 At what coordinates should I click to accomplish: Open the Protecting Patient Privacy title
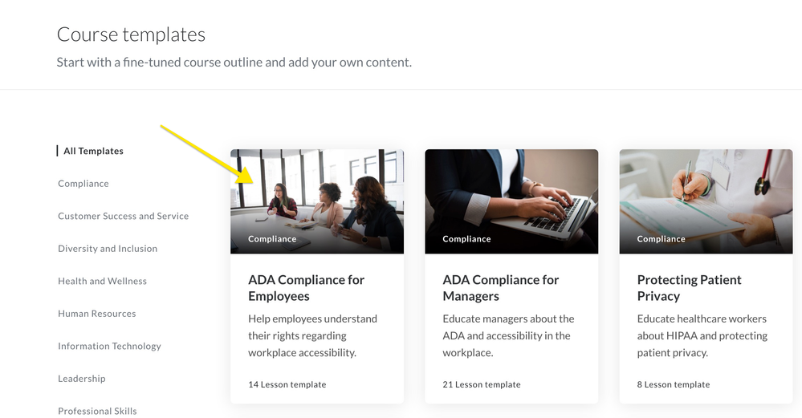[689, 288]
